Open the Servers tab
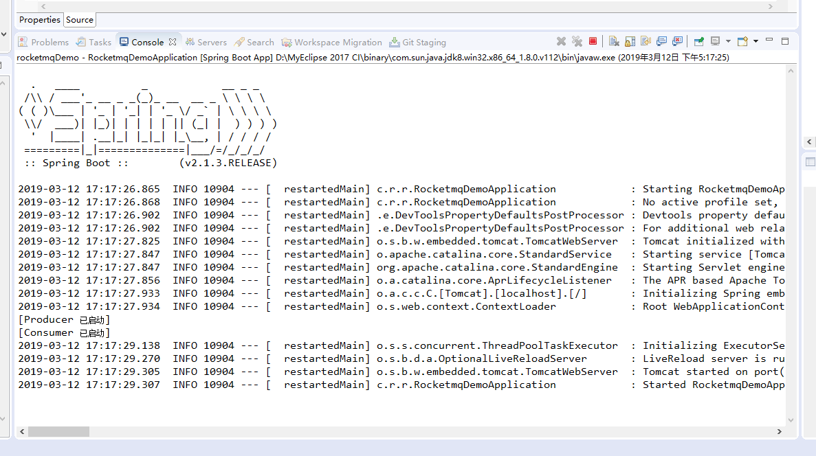Image resolution: width=816 pixels, height=456 pixels. coord(206,42)
